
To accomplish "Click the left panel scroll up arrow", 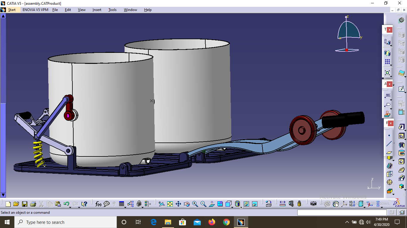I will (x=3, y=16).
